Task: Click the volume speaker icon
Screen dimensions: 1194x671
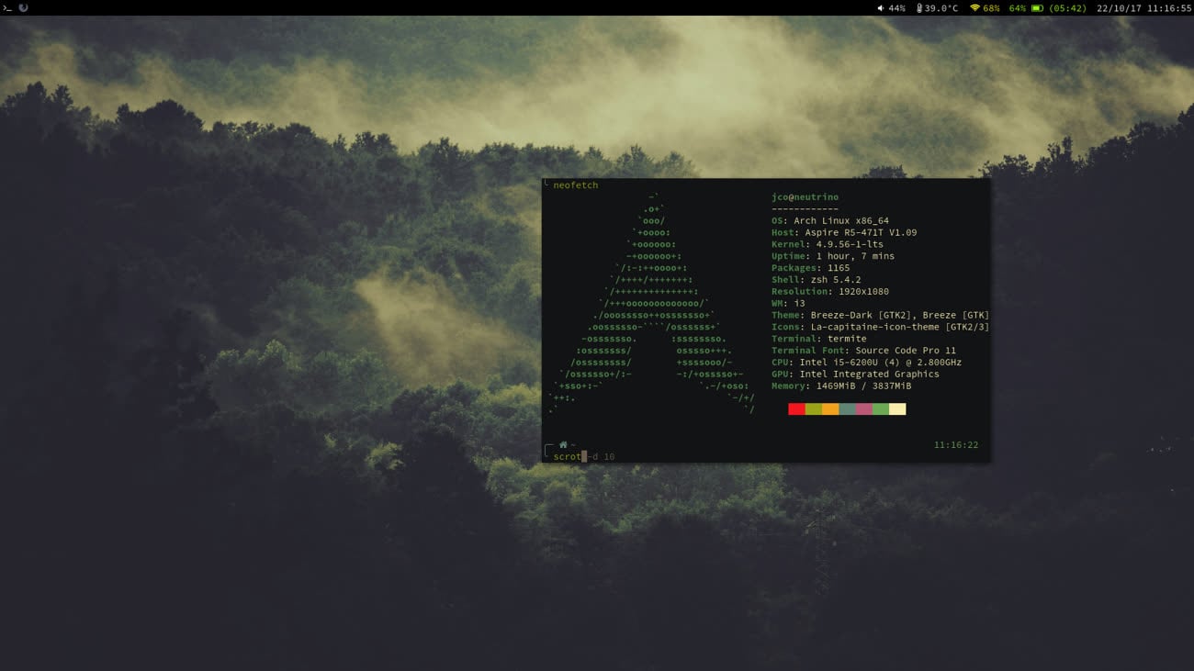Action: tap(880, 8)
